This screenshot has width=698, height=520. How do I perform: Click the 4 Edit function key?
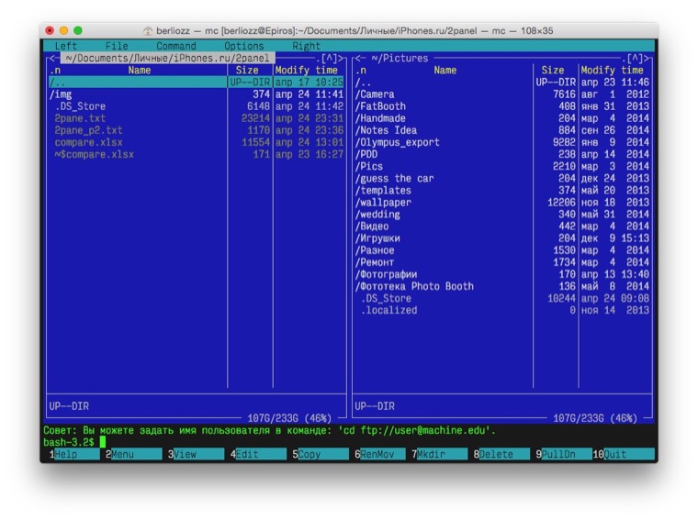point(258,454)
